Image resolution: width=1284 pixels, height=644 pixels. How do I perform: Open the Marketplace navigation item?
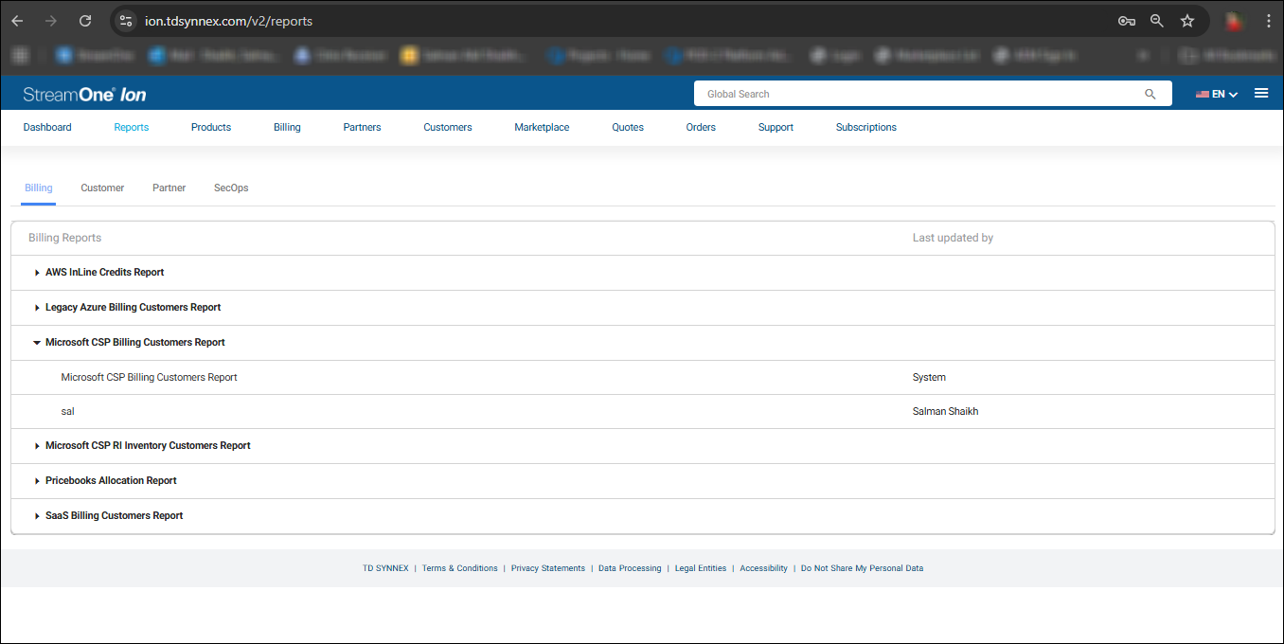click(542, 127)
